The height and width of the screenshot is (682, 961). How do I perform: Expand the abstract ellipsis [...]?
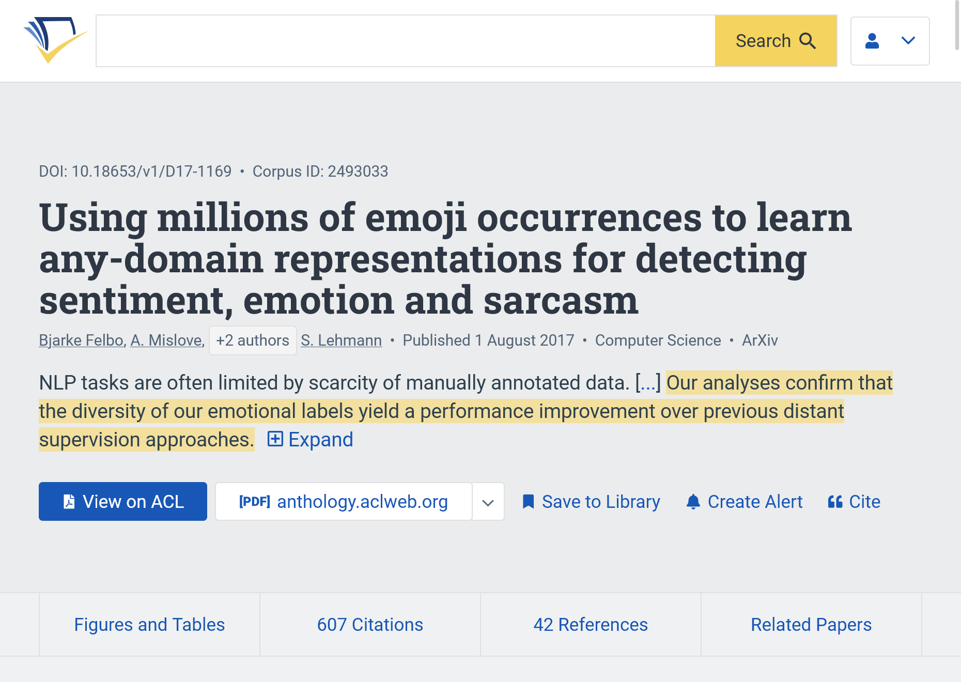648,383
